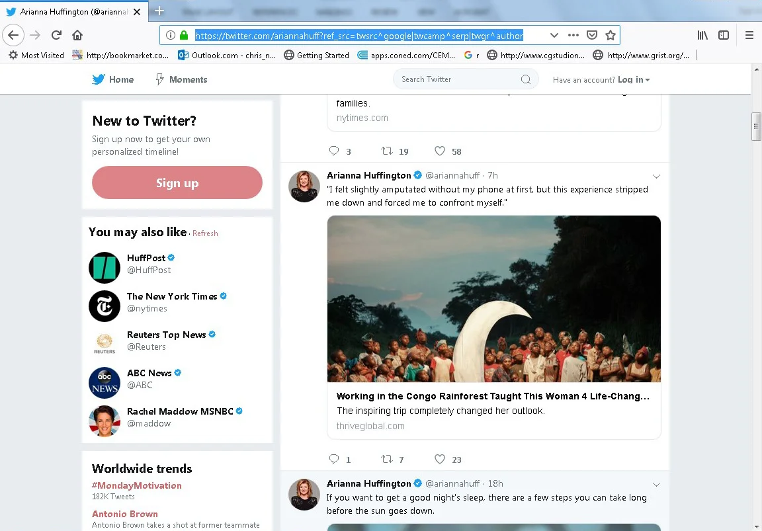Open a new tab with plus icon
The width and height of the screenshot is (762, 531).
pyautogui.click(x=159, y=11)
